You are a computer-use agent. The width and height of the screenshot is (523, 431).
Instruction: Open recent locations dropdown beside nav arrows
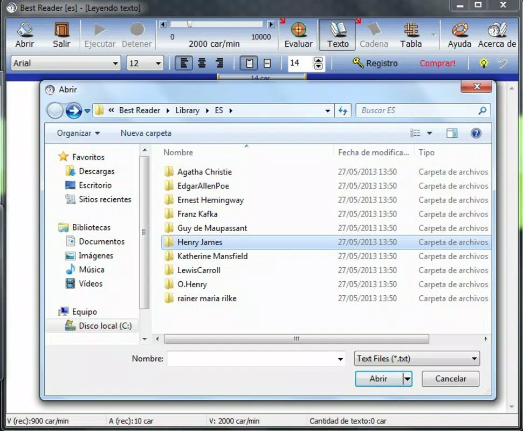tap(87, 110)
